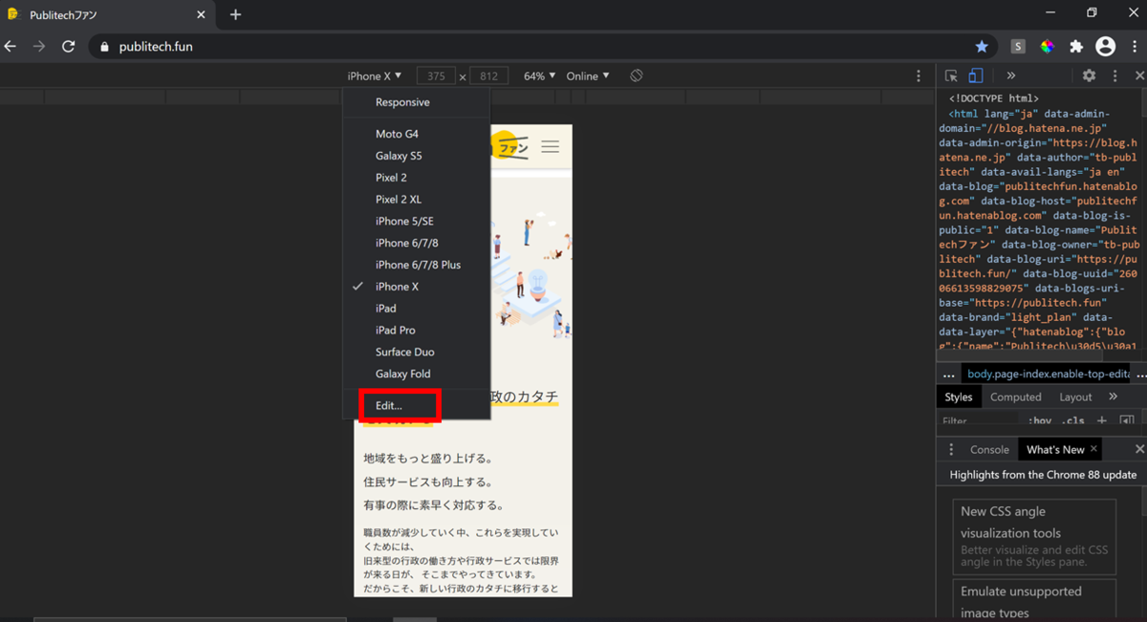
Task: Switch to Computed tab
Action: 1015,397
